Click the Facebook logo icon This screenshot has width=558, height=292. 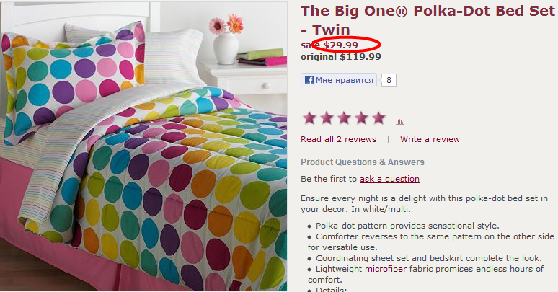coord(309,81)
